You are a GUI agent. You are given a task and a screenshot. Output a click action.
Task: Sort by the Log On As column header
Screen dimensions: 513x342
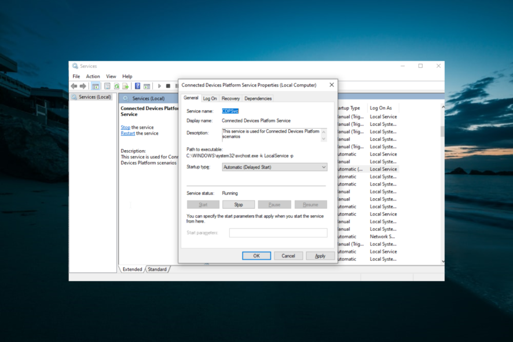click(x=381, y=108)
